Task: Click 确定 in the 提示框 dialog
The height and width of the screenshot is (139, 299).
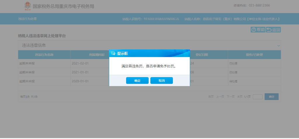Action: [137, 81]
